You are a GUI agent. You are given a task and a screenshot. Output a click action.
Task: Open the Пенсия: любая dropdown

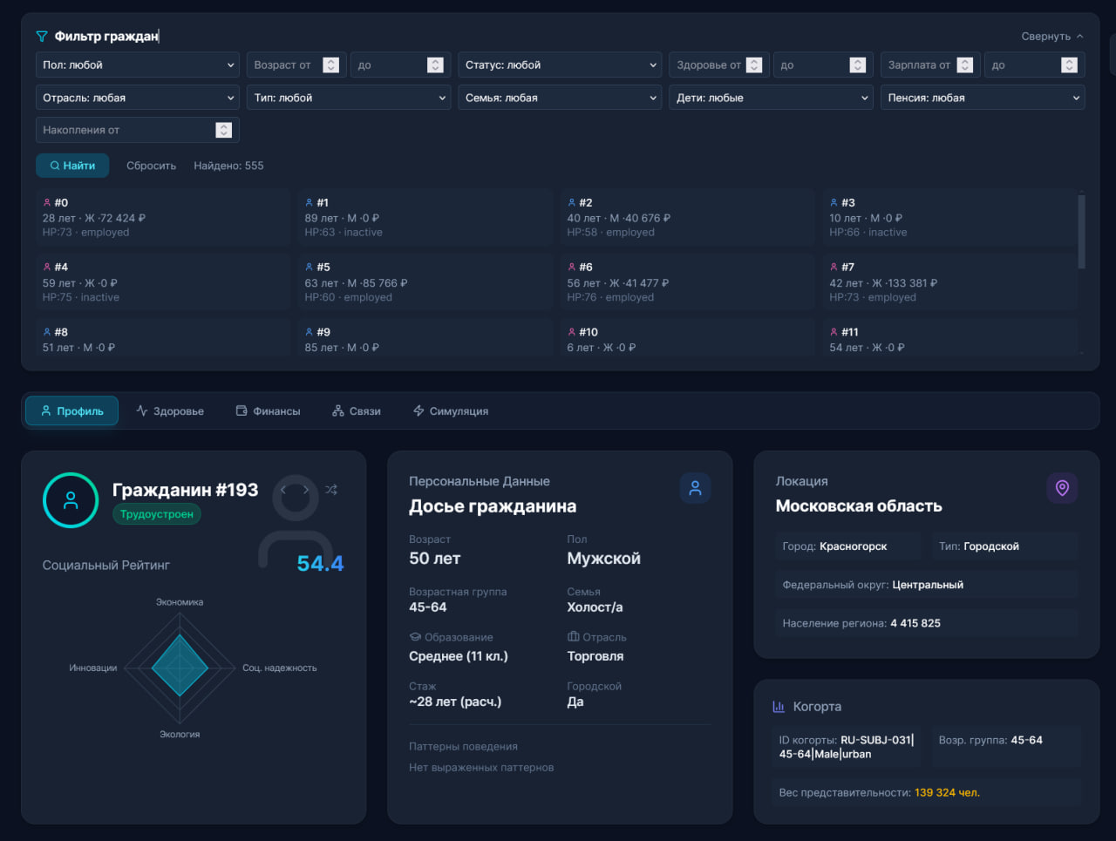[983, 98]
